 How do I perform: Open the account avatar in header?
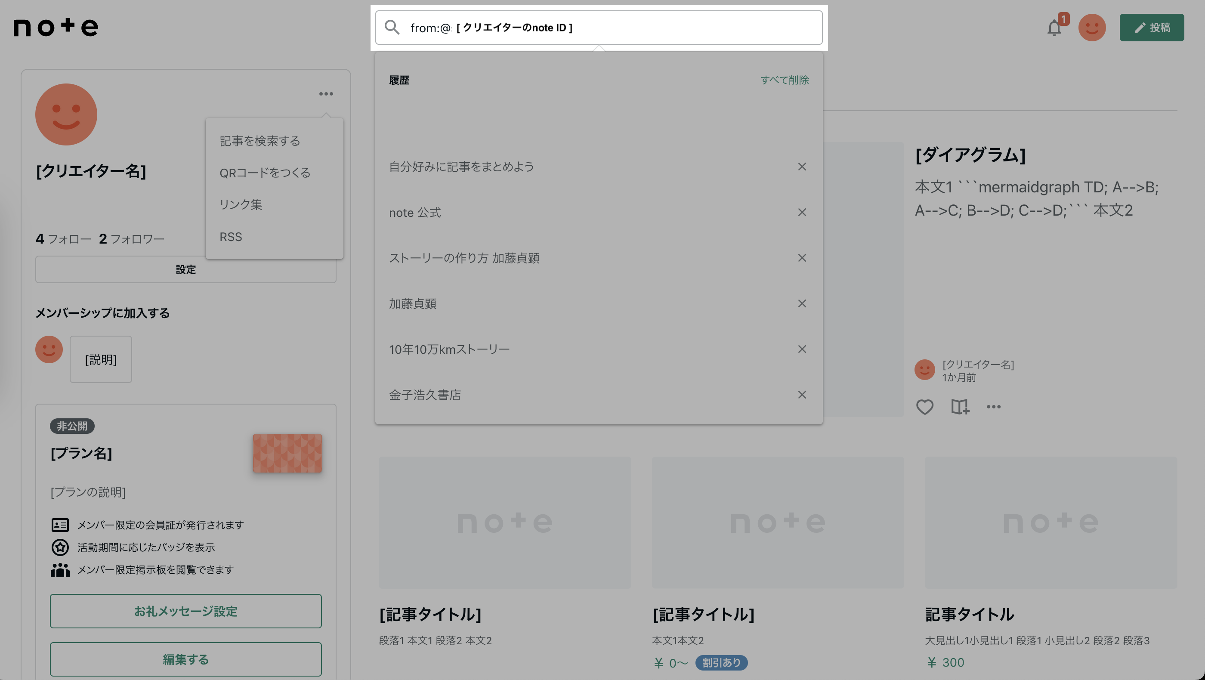tap(1092, 28)
